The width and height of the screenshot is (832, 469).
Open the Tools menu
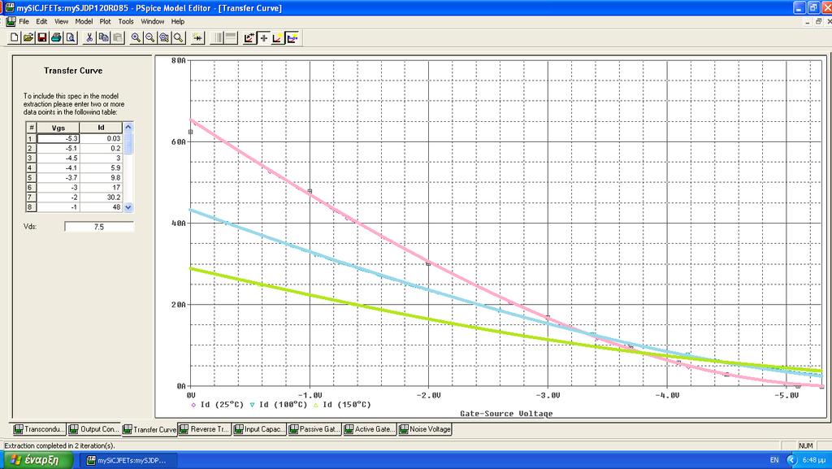[126, 21]
